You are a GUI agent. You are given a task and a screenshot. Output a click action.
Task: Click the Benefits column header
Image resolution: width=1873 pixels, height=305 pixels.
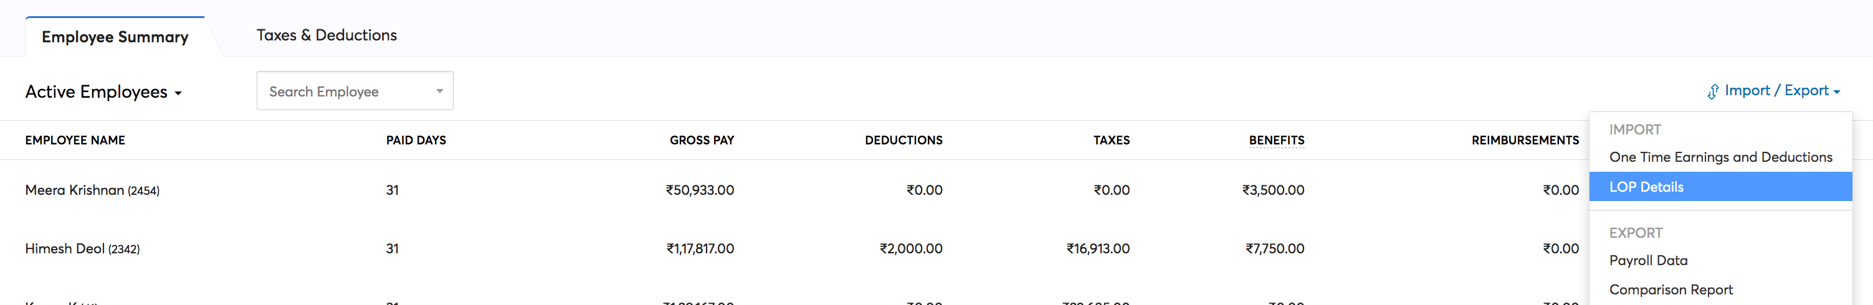(1276, 140)
